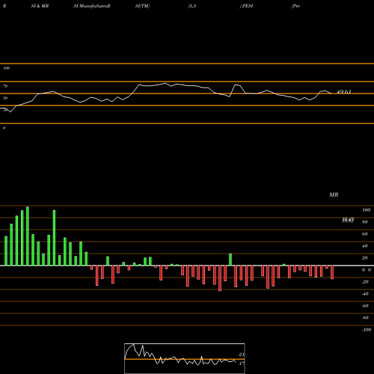Click the '(Per' header text

[x=295, y=6]
